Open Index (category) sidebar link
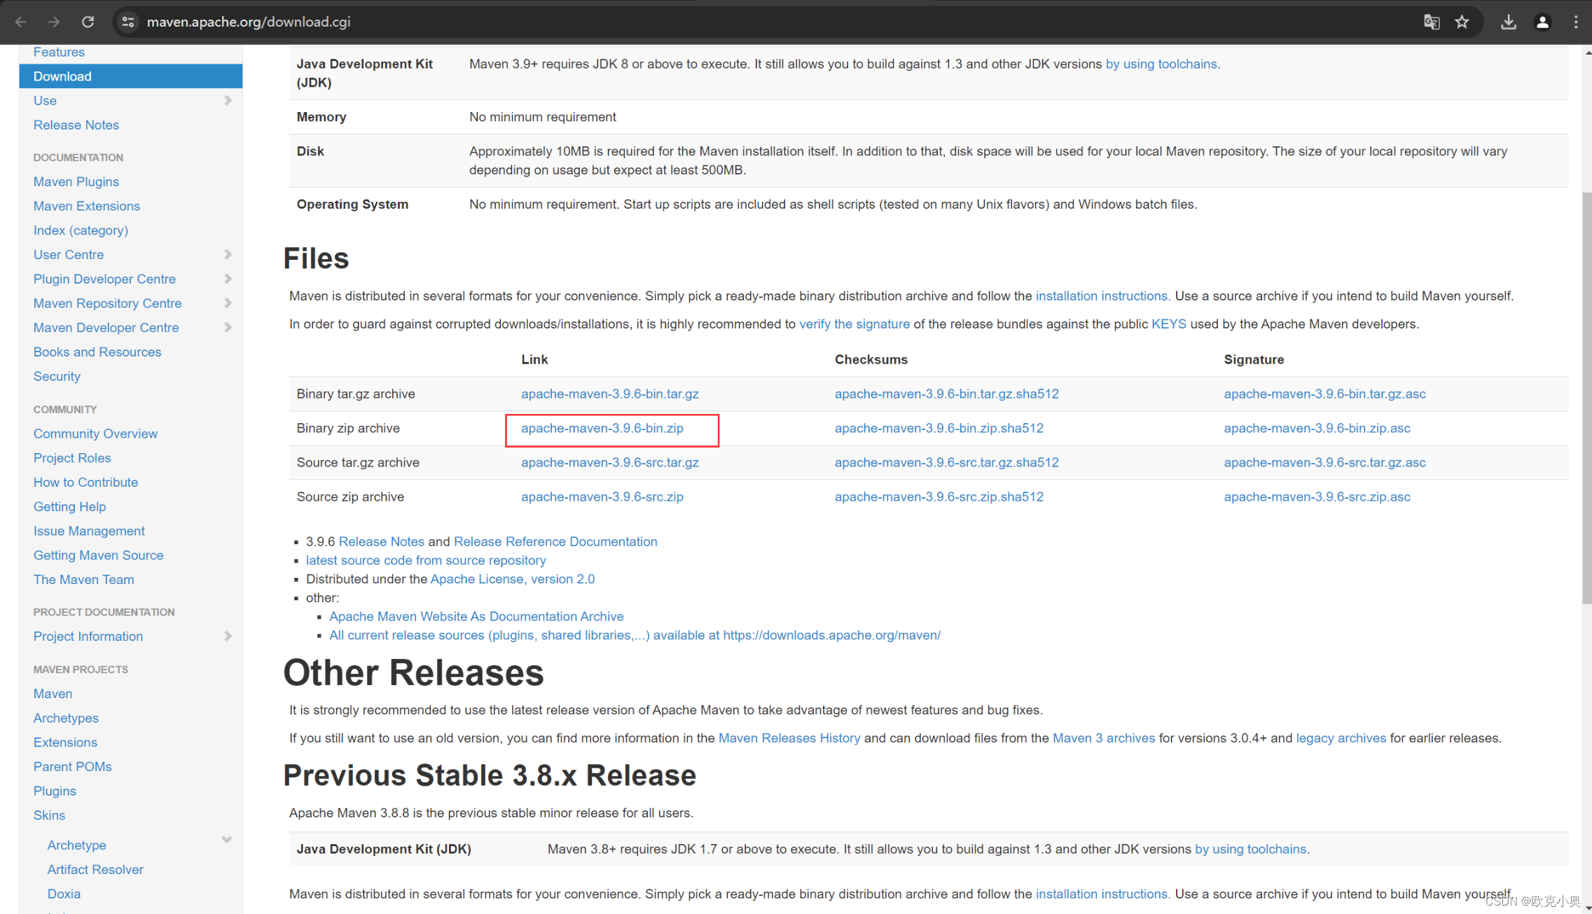This screenshot has height=914, width=1592. pos(81,230)
